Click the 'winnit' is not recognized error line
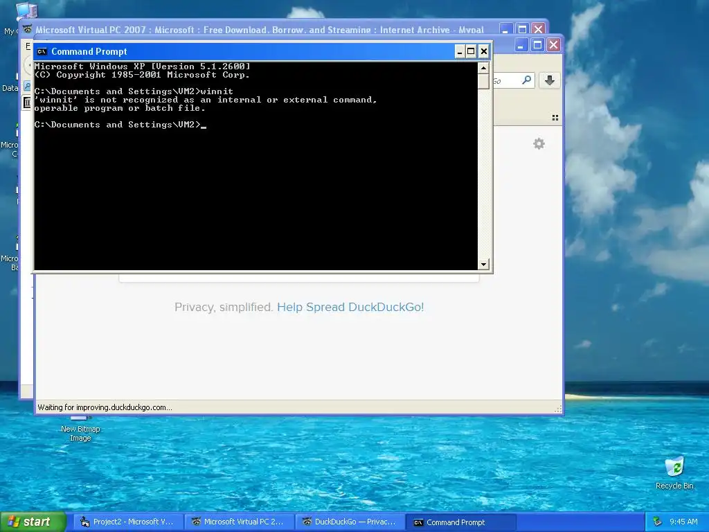 click(205, 100)
